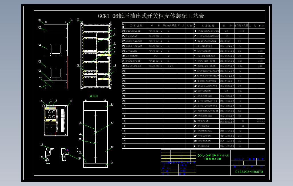Click callout number 11 beside the frame view
The width and height of the screenshot is (293, 186).
115,71
